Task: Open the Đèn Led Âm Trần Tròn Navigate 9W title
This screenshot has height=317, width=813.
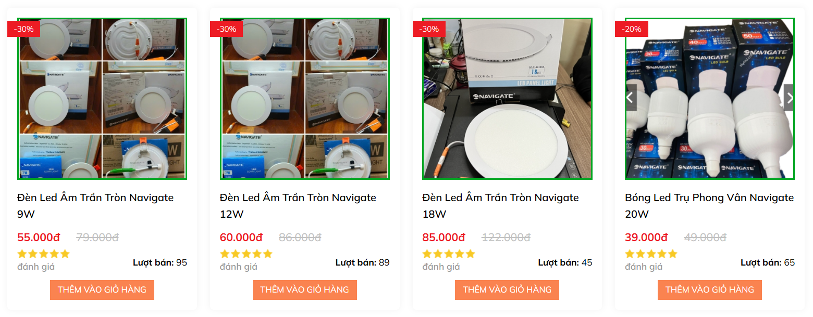Action: pyautogui.click(x=95, y=206)
